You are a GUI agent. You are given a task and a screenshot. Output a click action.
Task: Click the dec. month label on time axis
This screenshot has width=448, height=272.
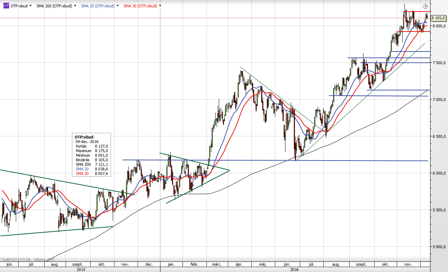click(x=149, y=264)
